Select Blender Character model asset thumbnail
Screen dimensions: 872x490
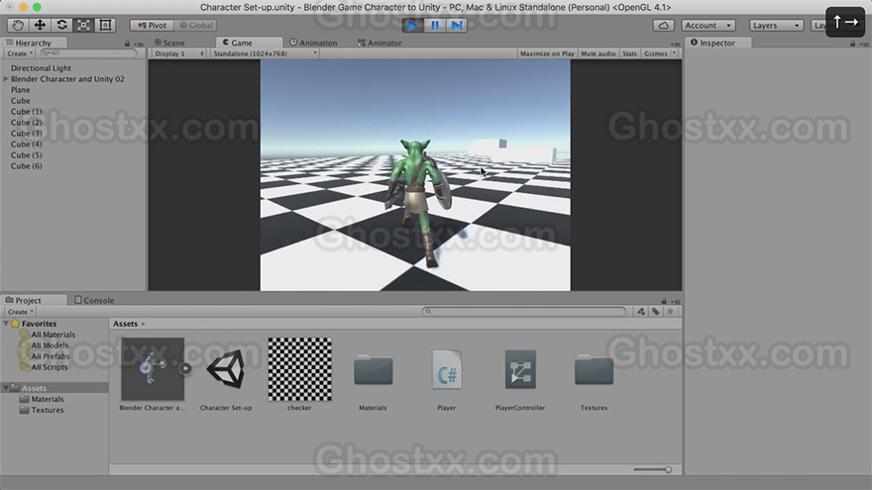pyautogui.click(x=153, y=369)
